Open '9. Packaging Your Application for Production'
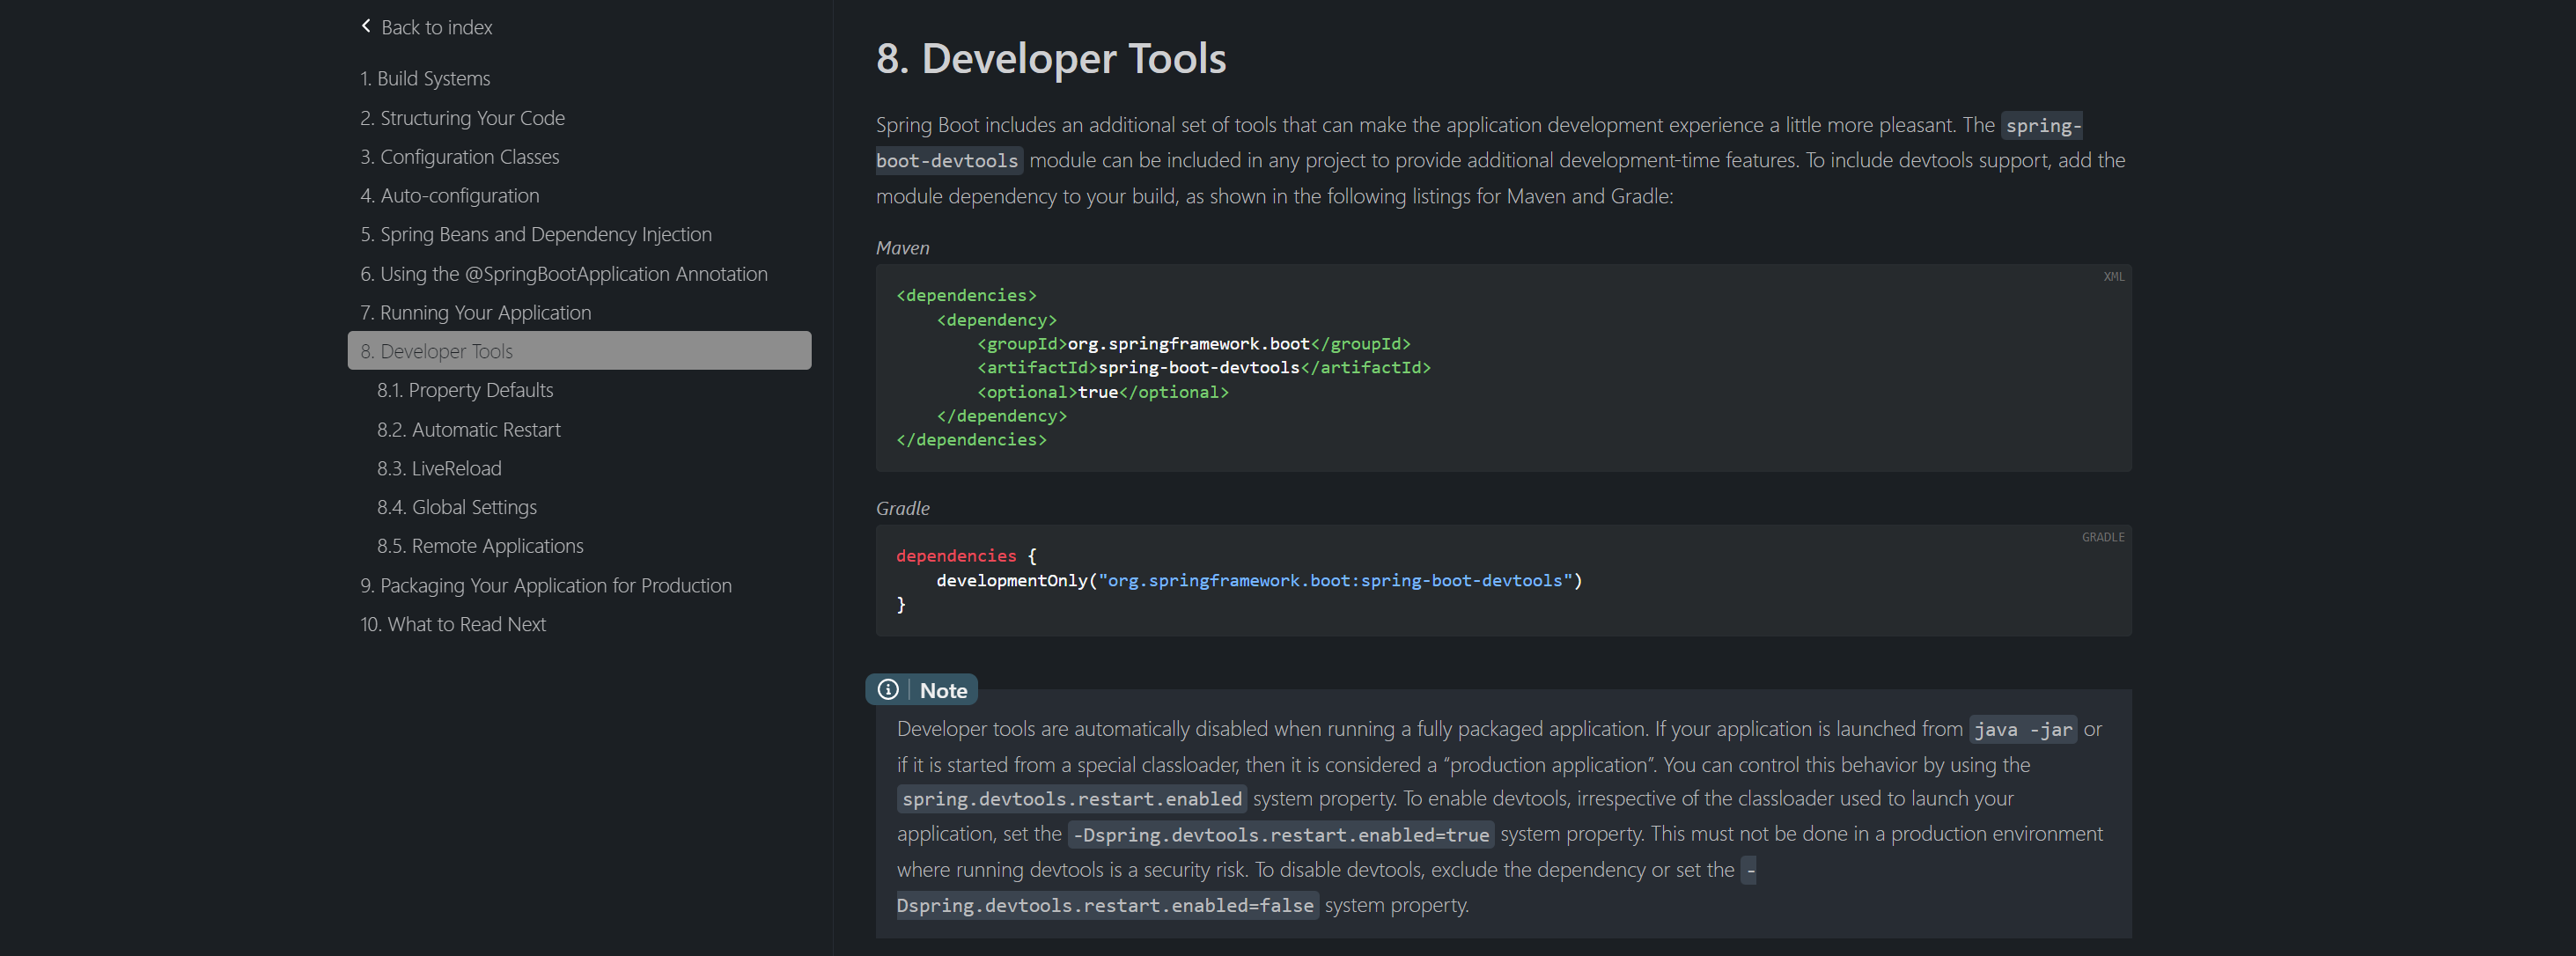This screenshot has height=956, width=2576. 546,585
